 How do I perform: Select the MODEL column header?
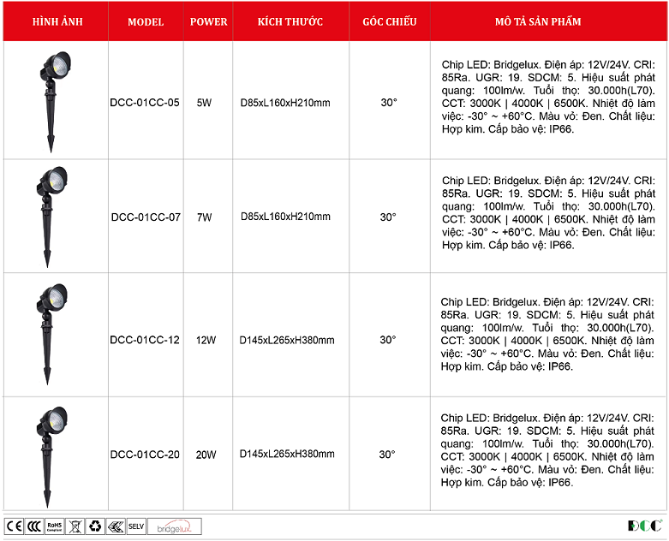click(x=146, y=21)
